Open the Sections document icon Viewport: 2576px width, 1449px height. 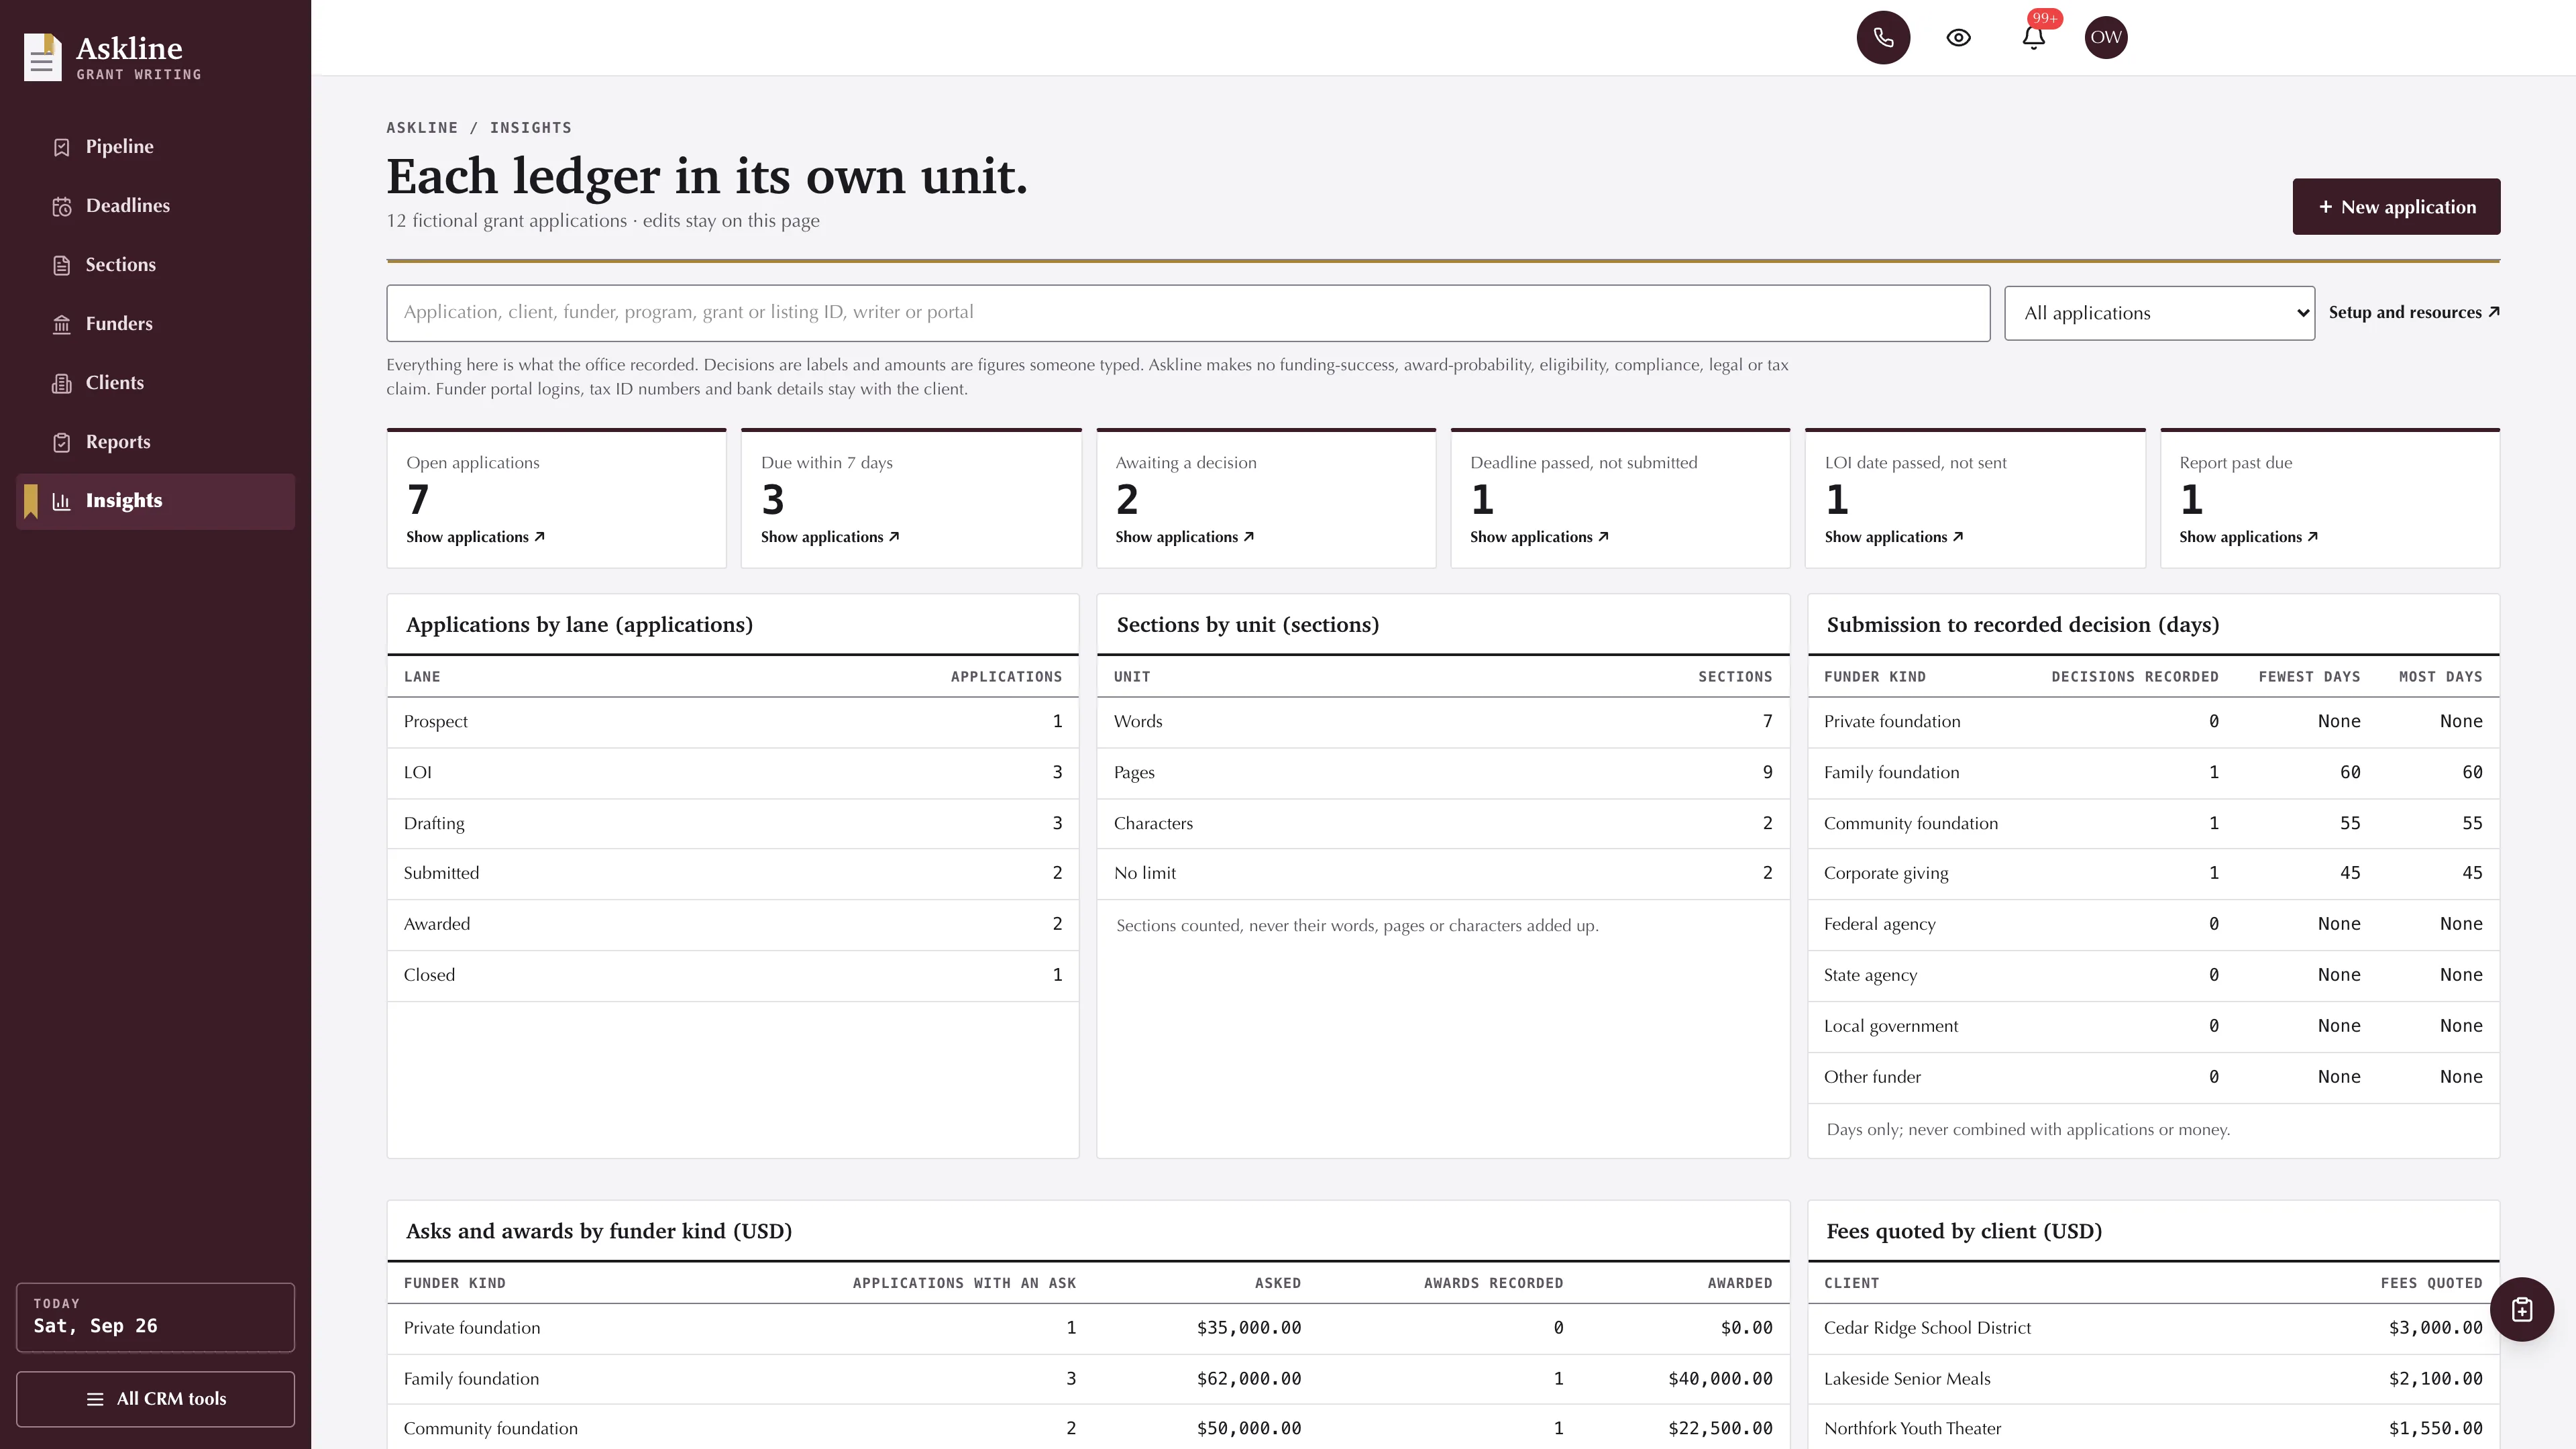[x=62, y=265]
